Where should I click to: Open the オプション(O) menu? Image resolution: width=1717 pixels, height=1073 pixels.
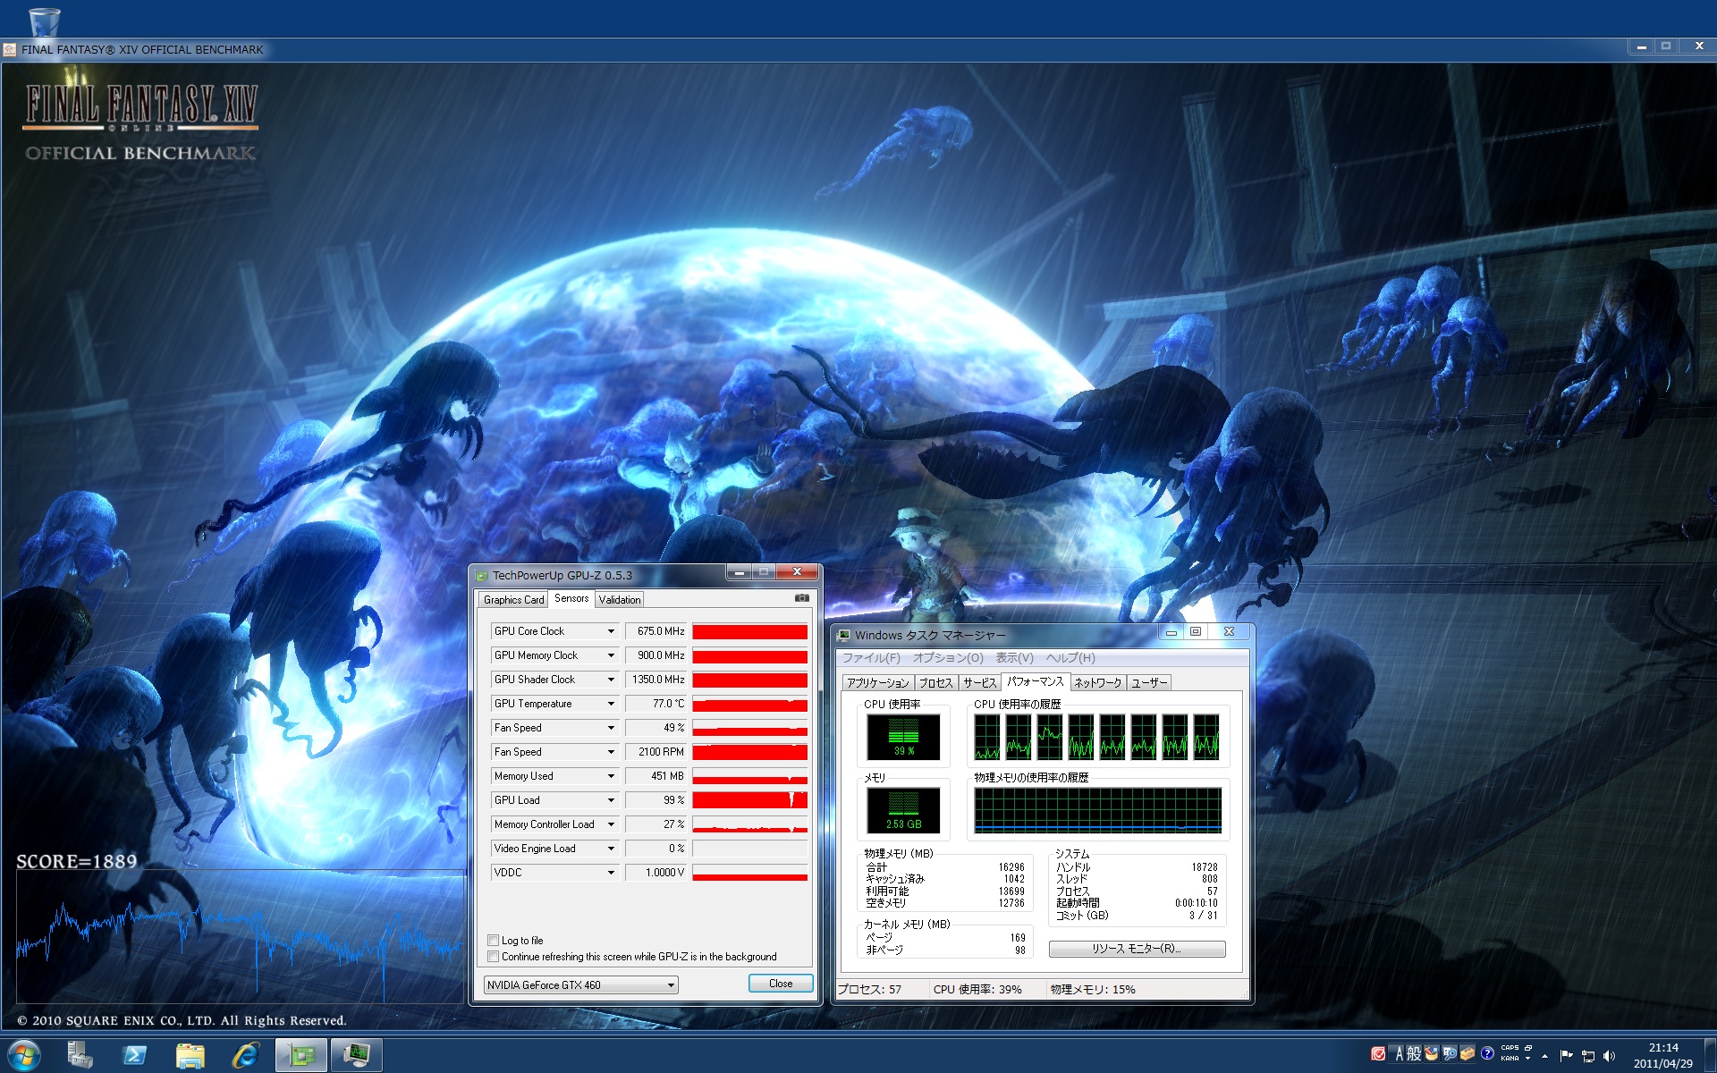click(947, 658)
